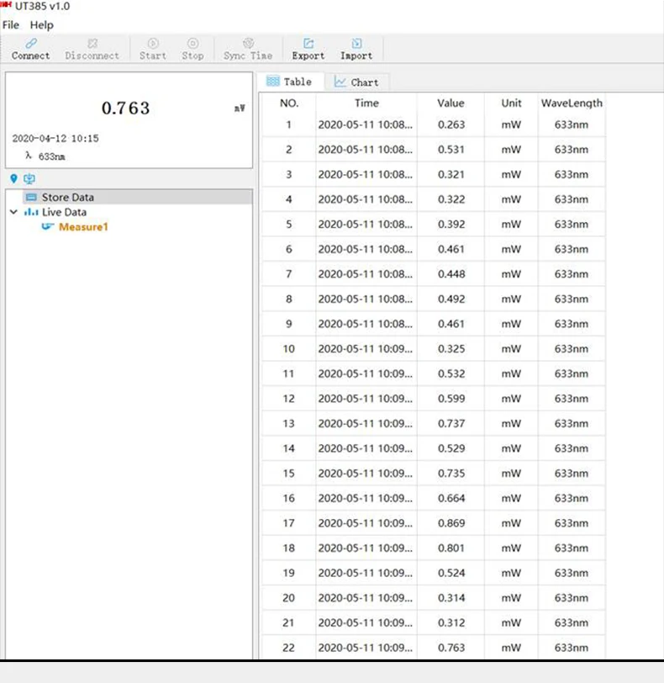
Task: Open the Help menu
Action: (x=42, y=25)
